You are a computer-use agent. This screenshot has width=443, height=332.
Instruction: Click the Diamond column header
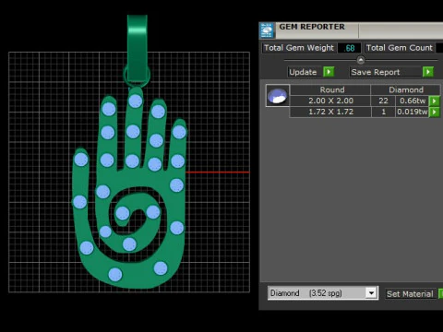[406, 89]
